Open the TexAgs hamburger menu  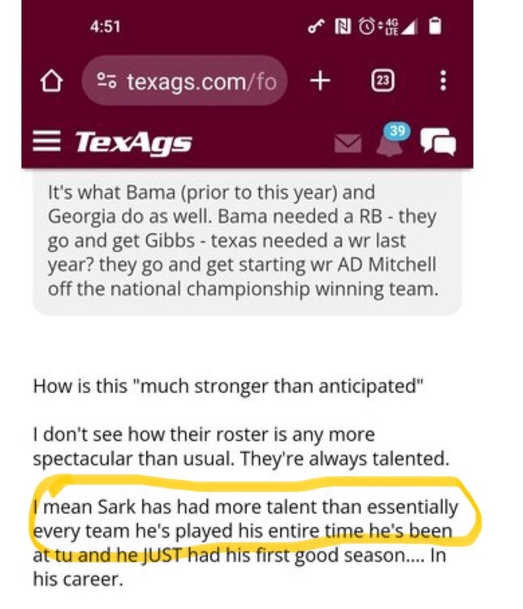pos(47,143)
